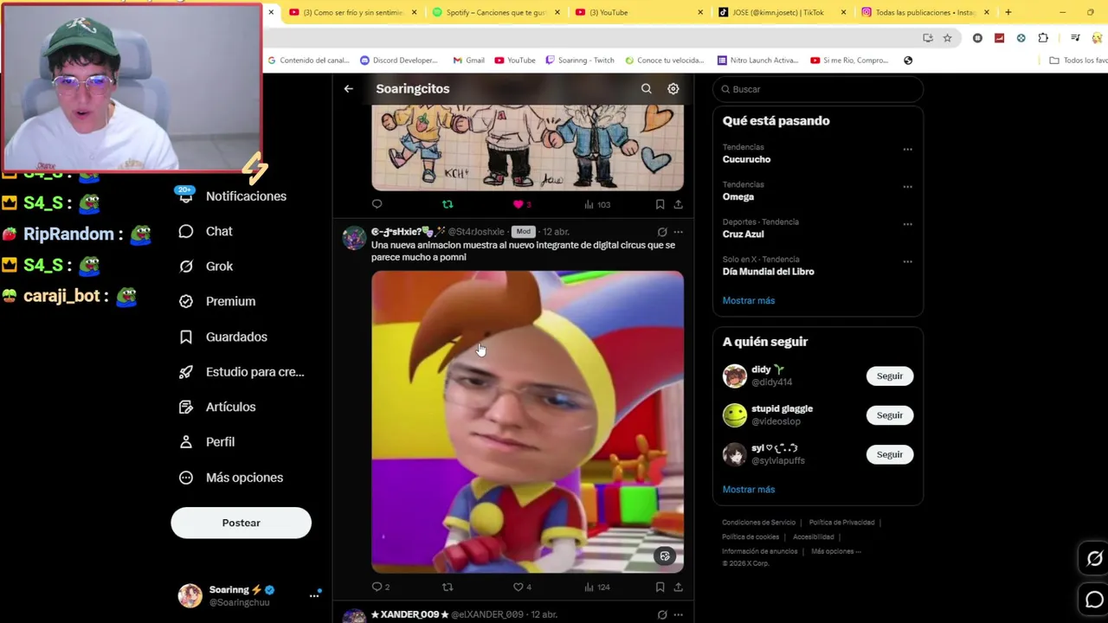Screen dimensions: 1108x623
Task: Open the browser extensions puzzle icon
Action: point(1043,38)
